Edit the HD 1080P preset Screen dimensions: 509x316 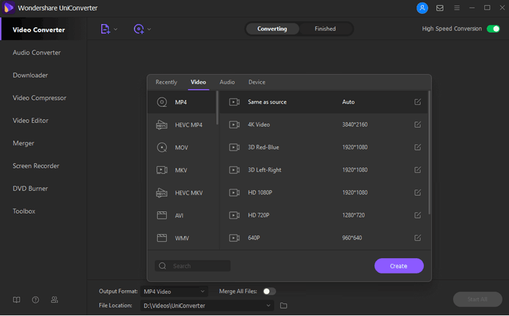(417, 193)
